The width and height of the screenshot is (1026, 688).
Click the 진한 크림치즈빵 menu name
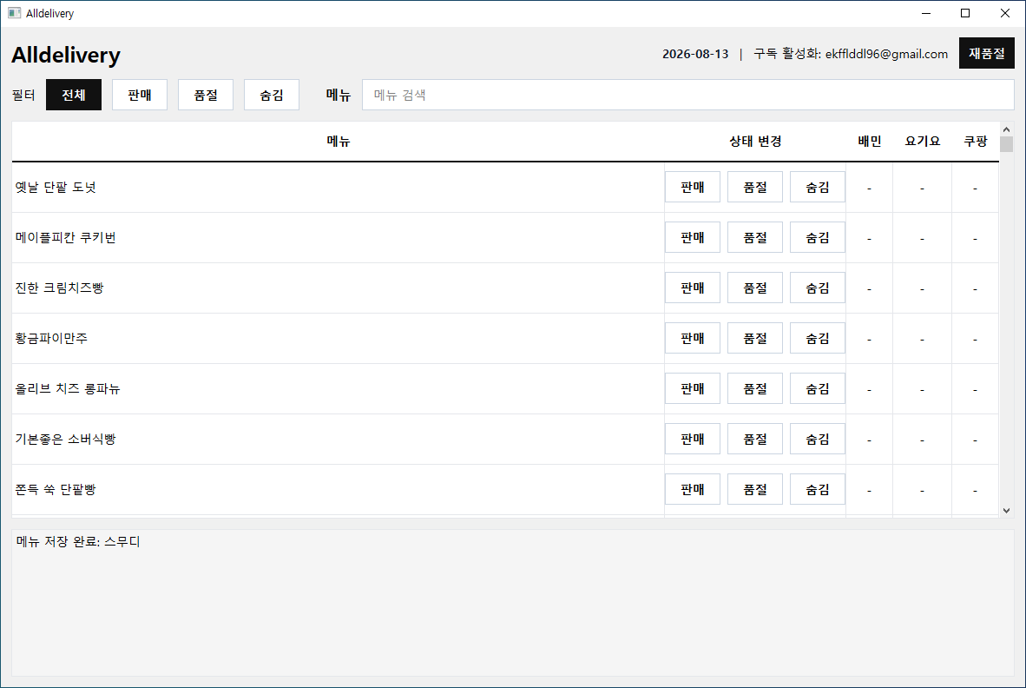pos(60,288)
